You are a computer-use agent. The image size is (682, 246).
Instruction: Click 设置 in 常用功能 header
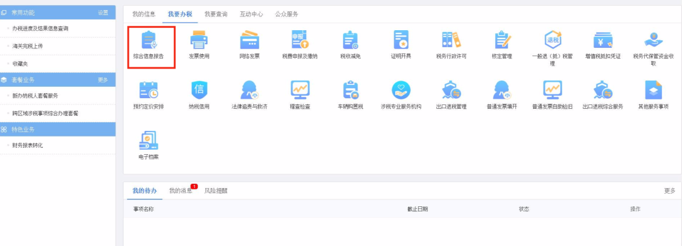pyautogui.click(x=103, y=13)
